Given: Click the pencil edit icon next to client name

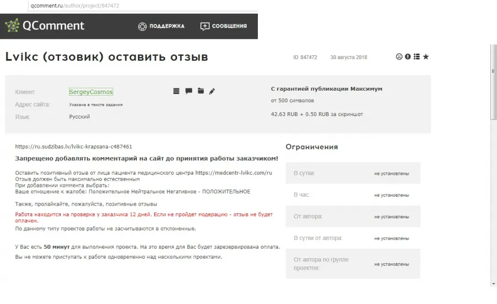Looking at the screenshot, I should (212, 91).
